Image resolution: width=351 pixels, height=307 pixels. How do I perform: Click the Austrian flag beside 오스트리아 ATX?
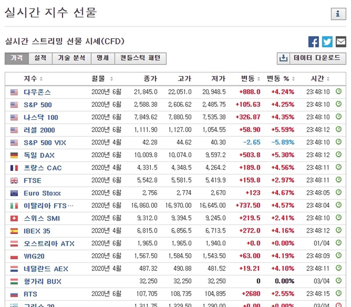pos(14,244)
